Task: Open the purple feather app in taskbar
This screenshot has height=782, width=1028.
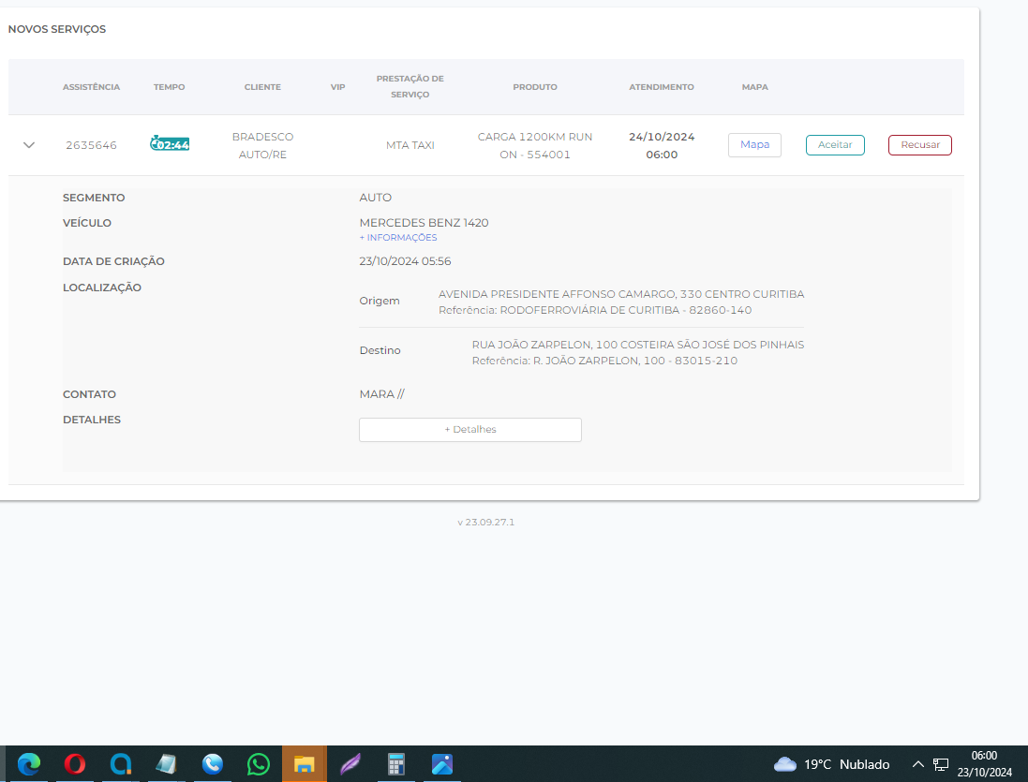Action: point(350,764)
